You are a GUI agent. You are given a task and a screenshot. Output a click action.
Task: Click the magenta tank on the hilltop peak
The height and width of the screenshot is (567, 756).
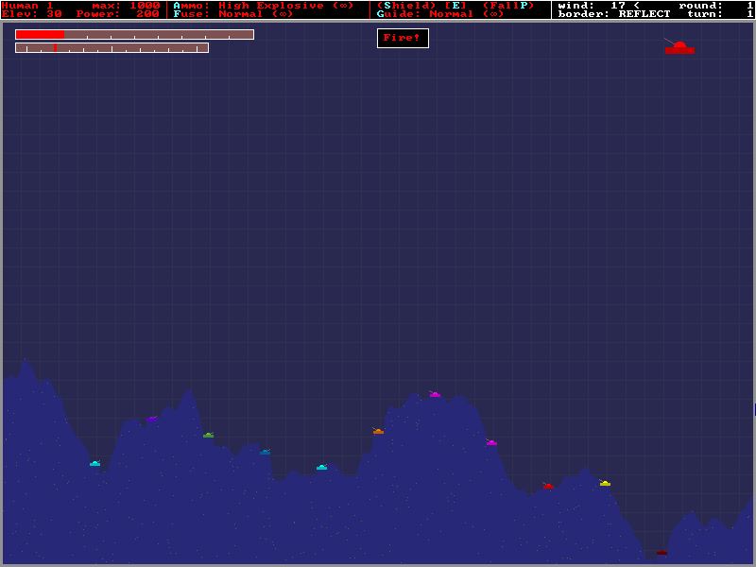click(435, 394)
